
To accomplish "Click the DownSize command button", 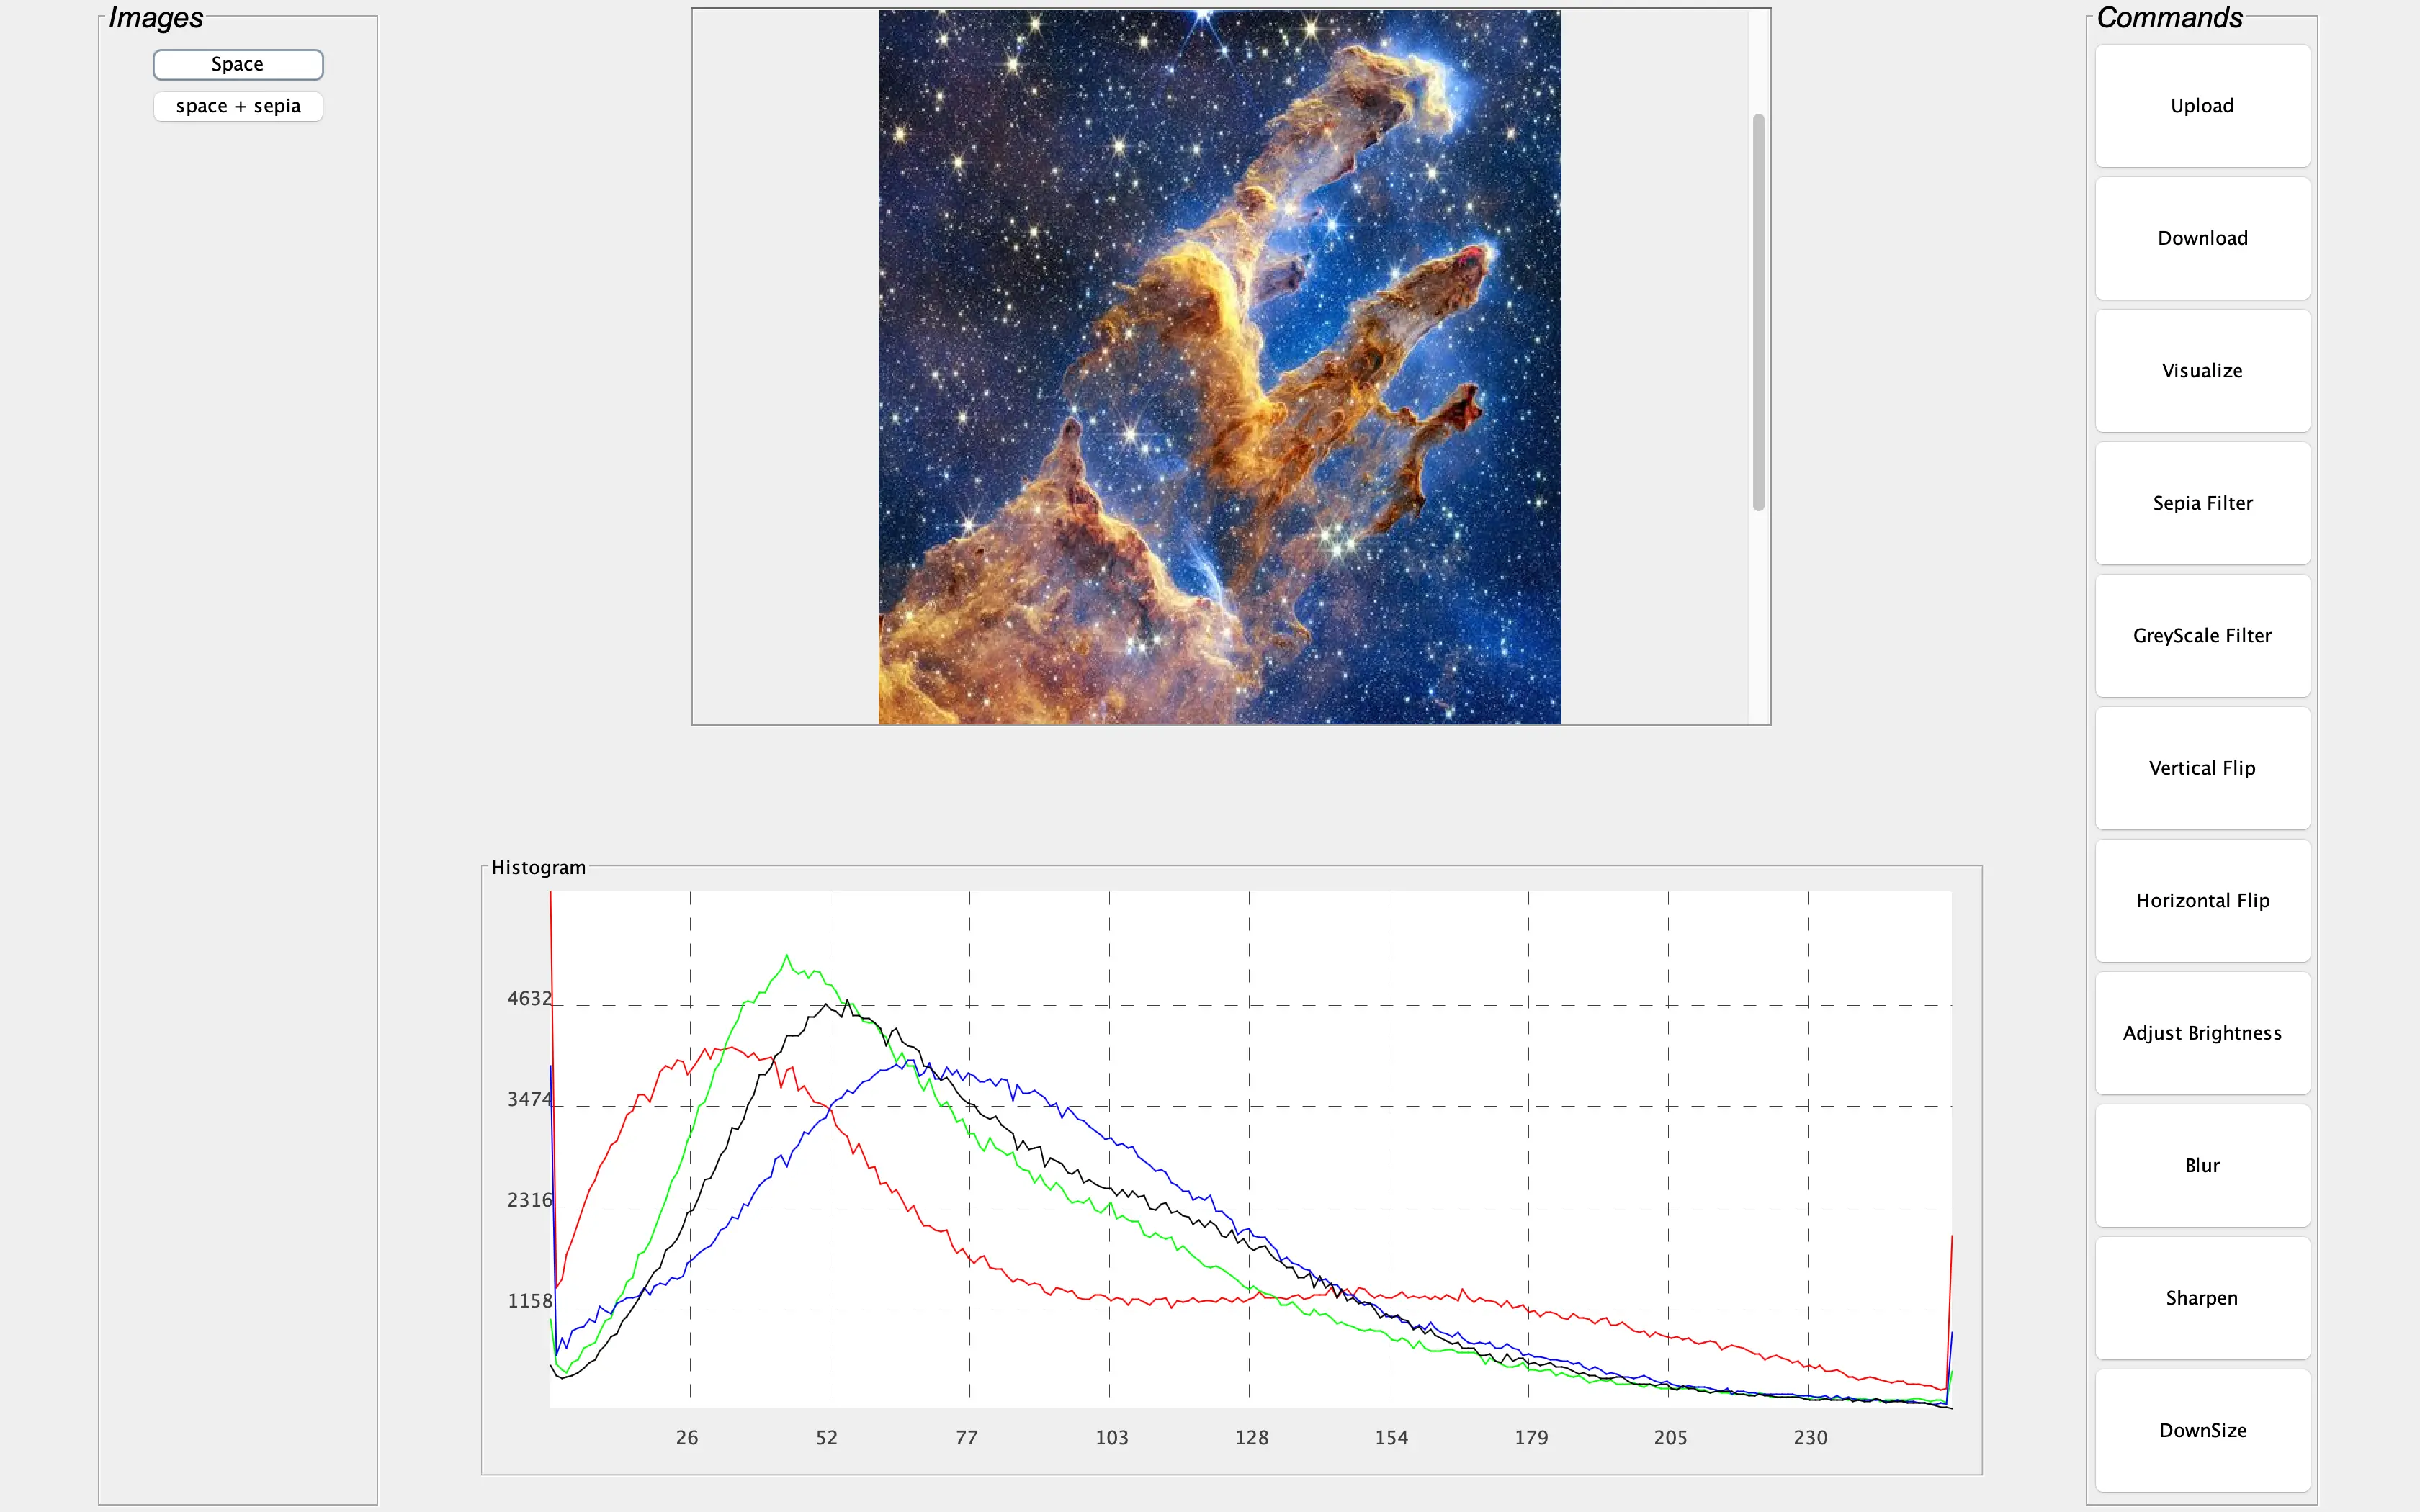I will [x=2202, y=1430].
